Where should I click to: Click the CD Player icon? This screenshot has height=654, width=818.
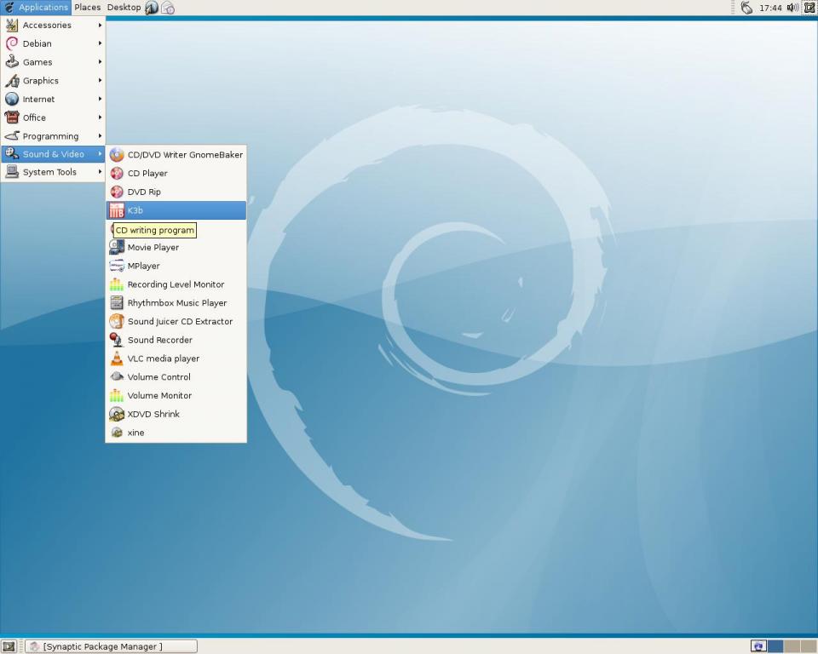pos(117,173)
